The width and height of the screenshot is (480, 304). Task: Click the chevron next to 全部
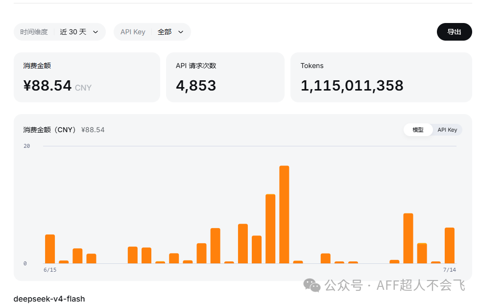coord(181,32)
